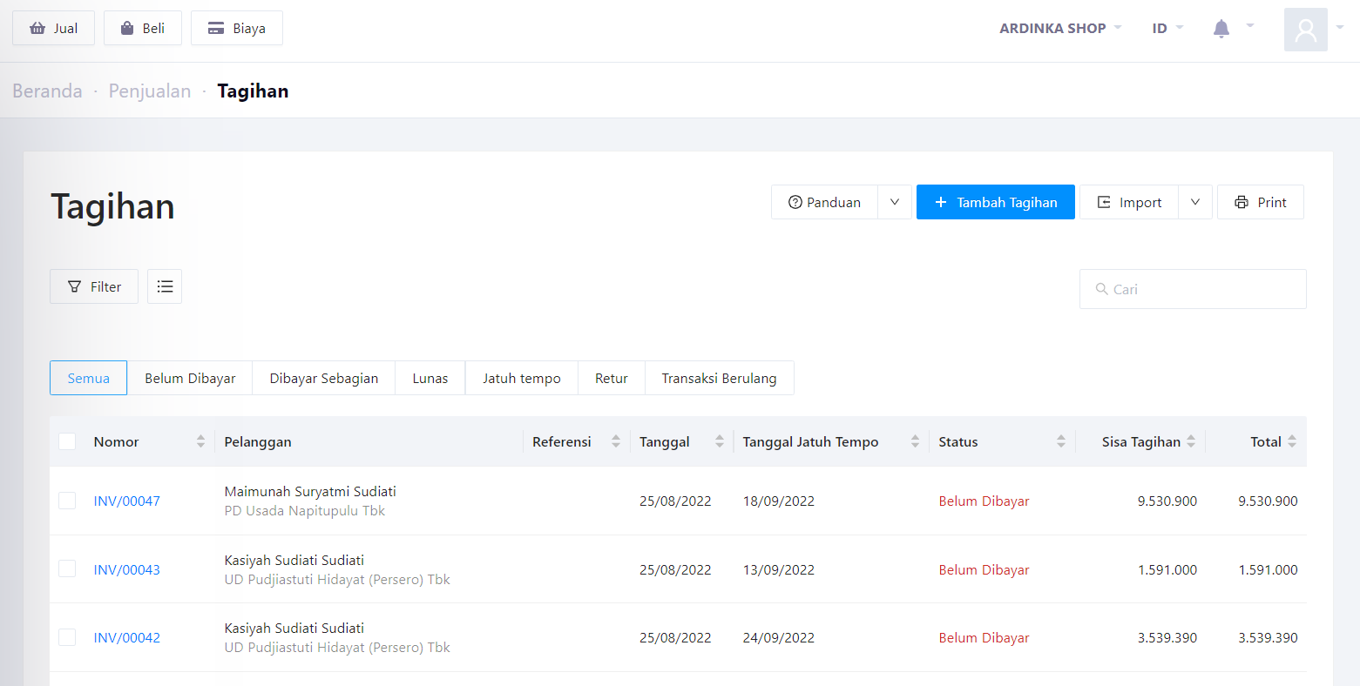Screen dimensions: 1360x686
Task: Click Kasiyah Sudiati Sudiati in INV/00043 row
Action: [294, 560]
